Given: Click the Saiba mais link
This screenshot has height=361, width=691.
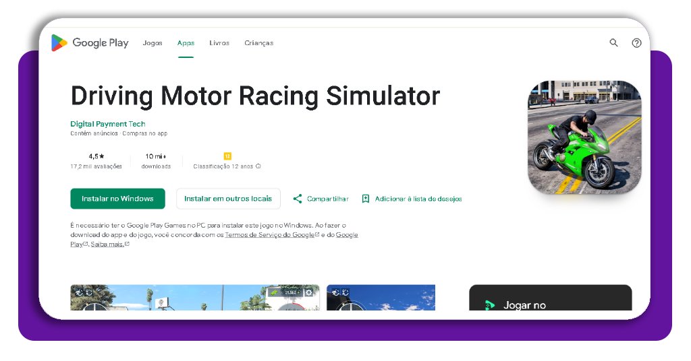Looking at the screenshot, I should [x=107, y=244].
